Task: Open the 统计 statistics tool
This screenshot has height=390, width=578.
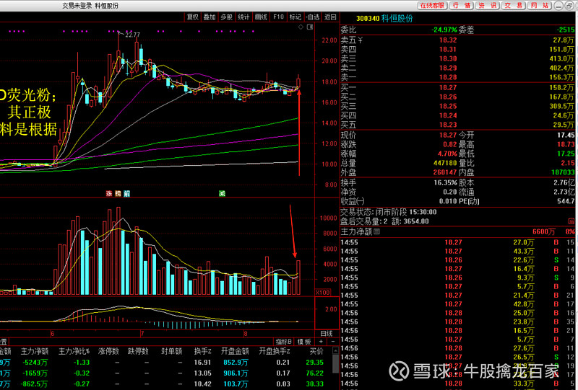Action: (243, 17)
